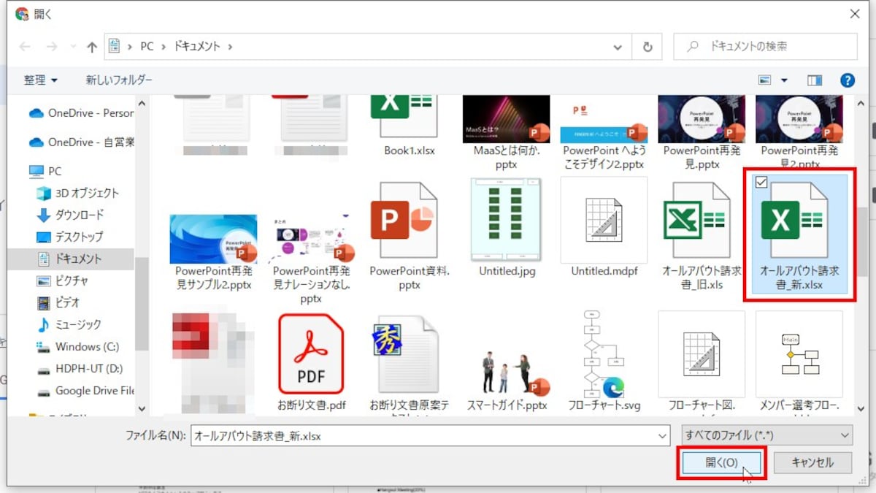Click the sidebar scroll down arrow
Screen dimensions: 876x493
[x=142, y=409]
